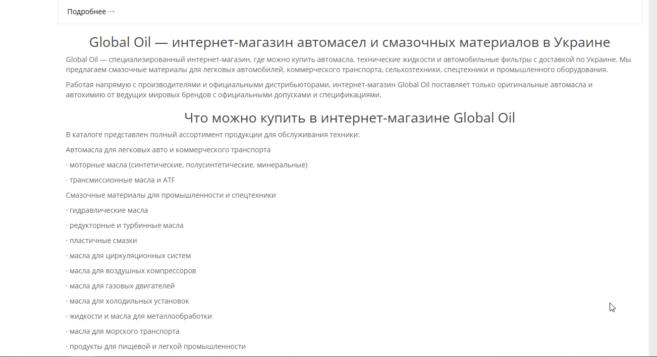Image resolution: width=657 pixels, height=357 pixels.
Task: Click heading Что можно купить в интернет-магазине
Action: [x=350, y=118]
